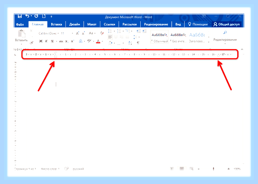Viewport: 258px width, 184px height.
Task: Increase font size with large A
Action: 77,33
